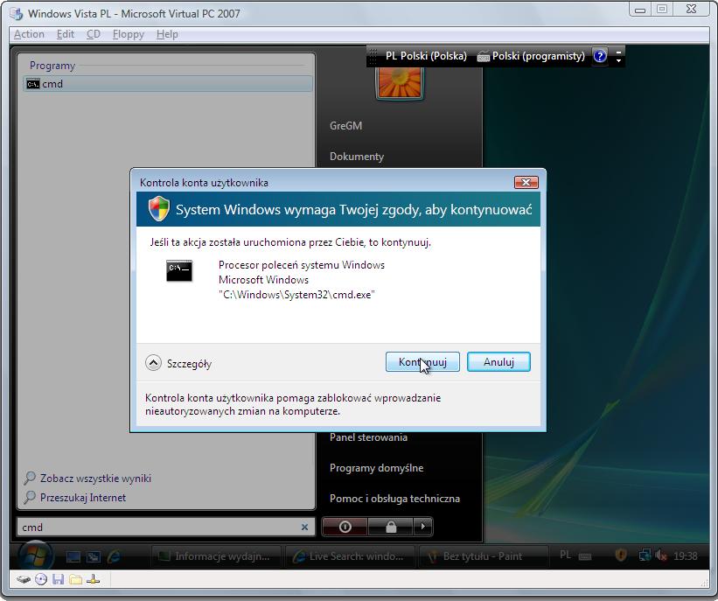The width and height of the screenshot is (718, 601).
Task: Switch to Bez tytułu - Paint taskbar button
Action: (484, 556)
